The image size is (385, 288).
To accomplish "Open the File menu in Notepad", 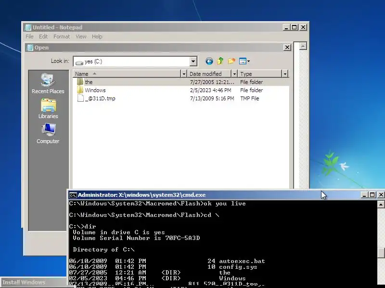I will [29, 36].
